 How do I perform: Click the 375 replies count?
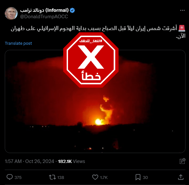(18, 178)
